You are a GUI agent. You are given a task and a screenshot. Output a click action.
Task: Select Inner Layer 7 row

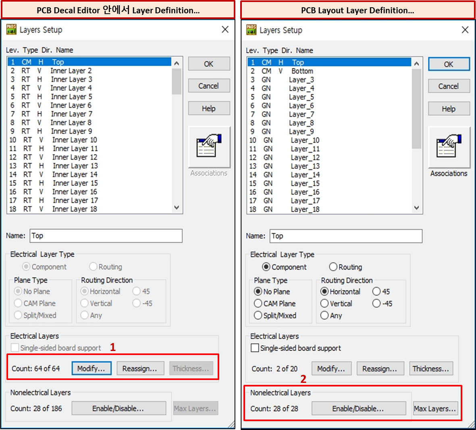tap(89, 114)
